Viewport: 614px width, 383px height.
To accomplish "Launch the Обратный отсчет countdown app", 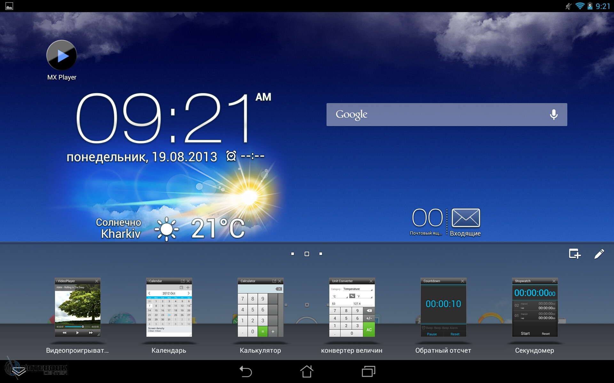I will [x=443, y=307].
